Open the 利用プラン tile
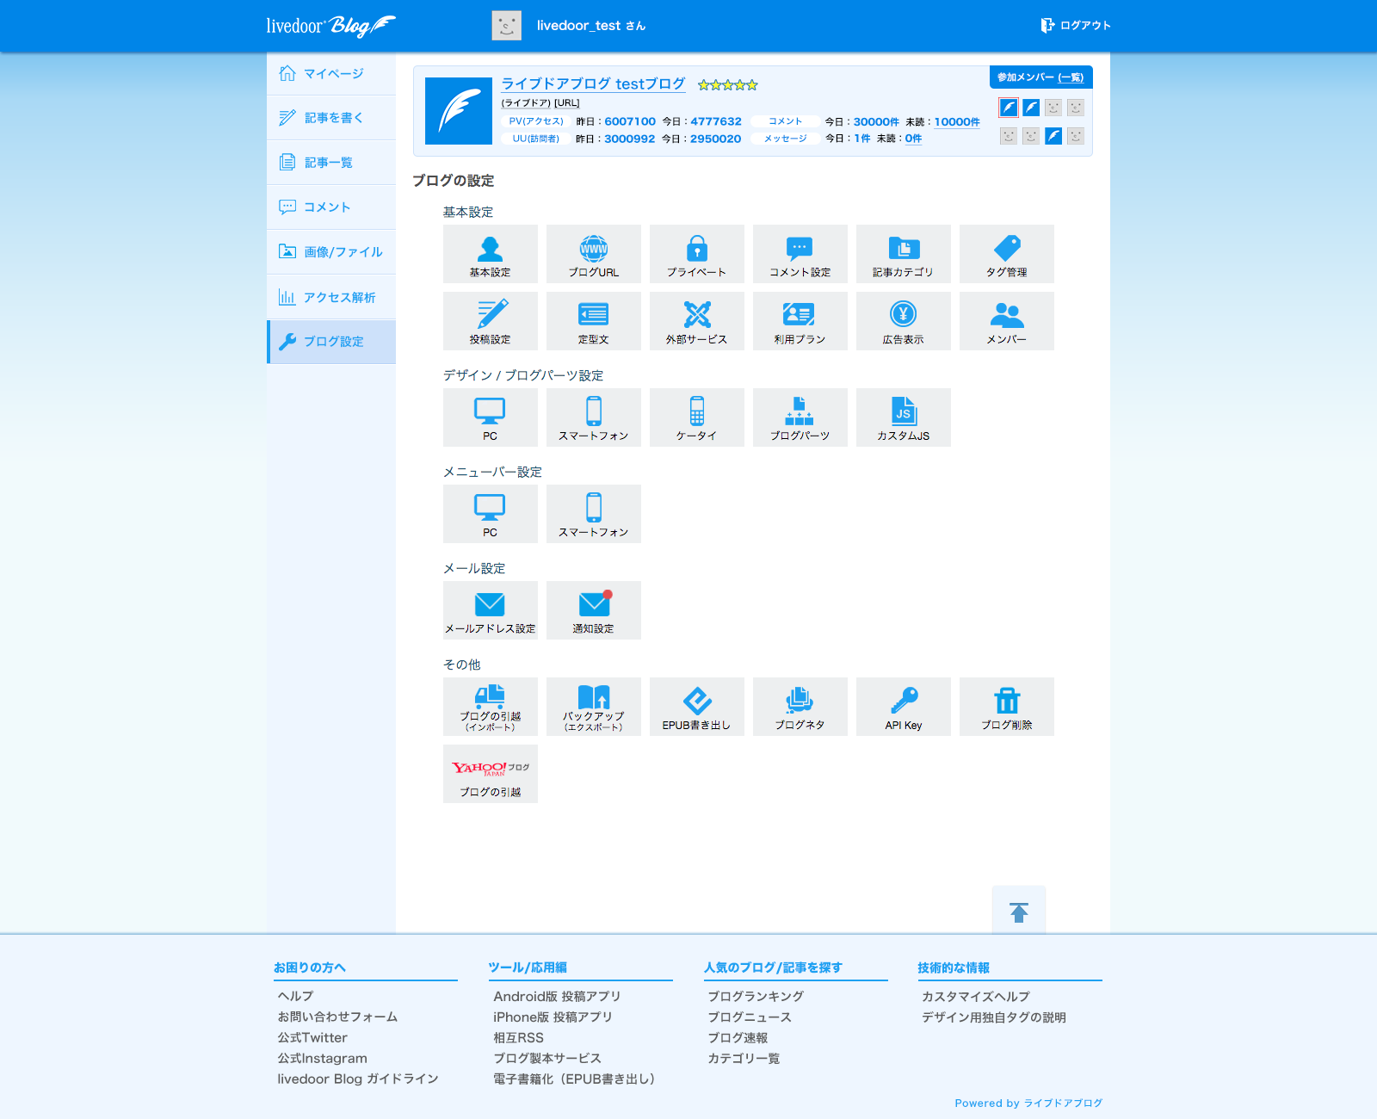 coord(800,321)
